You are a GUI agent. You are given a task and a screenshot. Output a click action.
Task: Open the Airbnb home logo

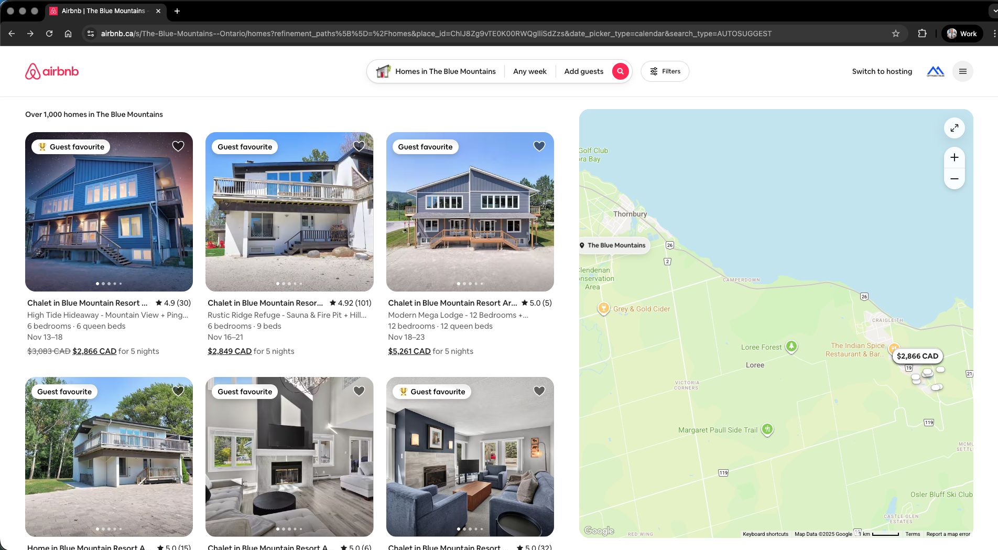[x=52, y=71]
